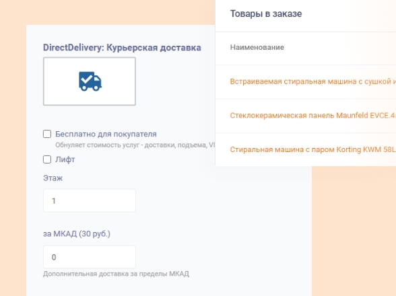The image size is (396, 296).
Task: Click the Дополнительная доставка за пределы МКАД hint
Action: pyautogui.click(x=116, y=274)
